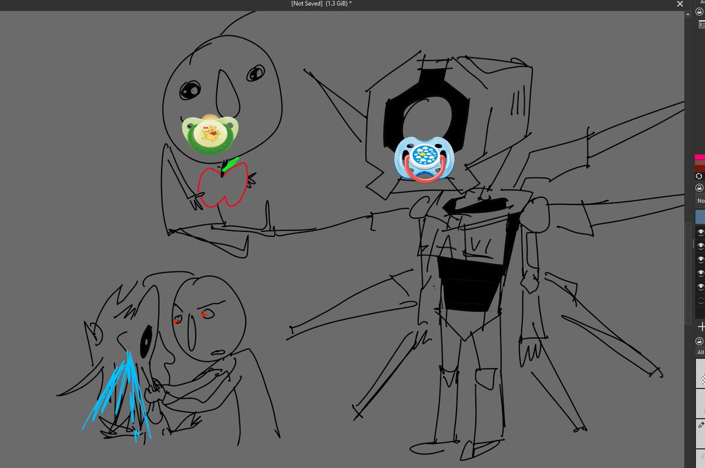Click the lock icon above the All tab
Viewport: 705px width, 468px height.
tap(700, 341)
